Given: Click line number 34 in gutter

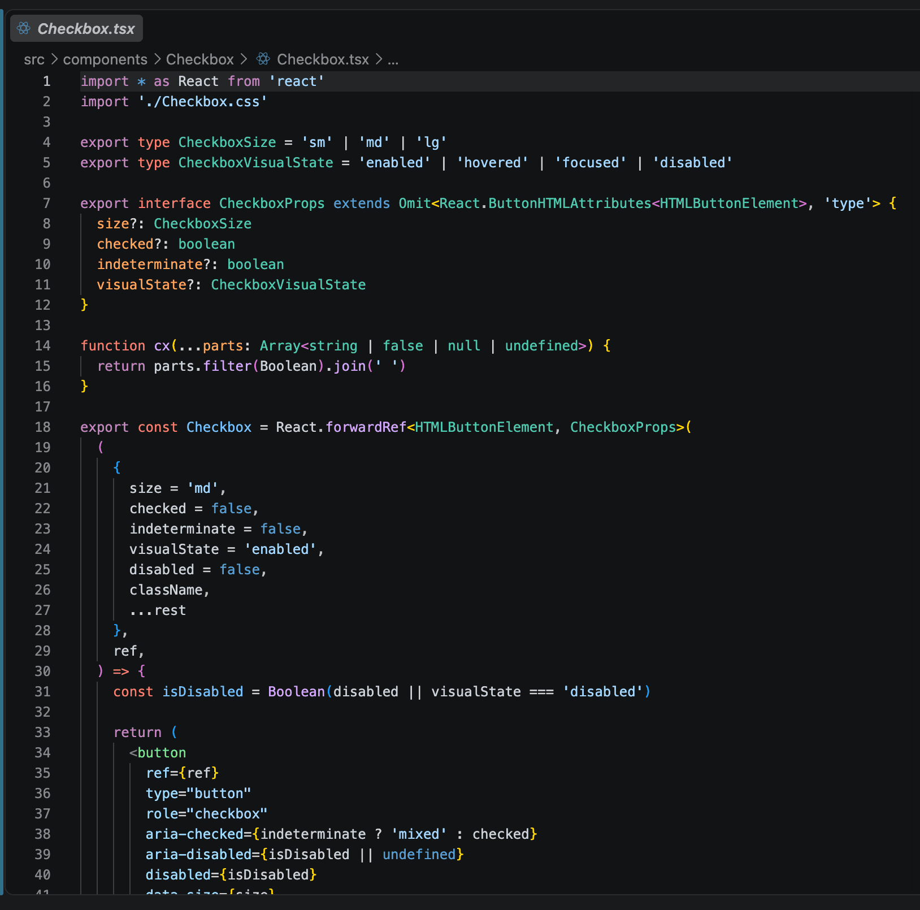Looking at the screenshot, I should 43,753.
